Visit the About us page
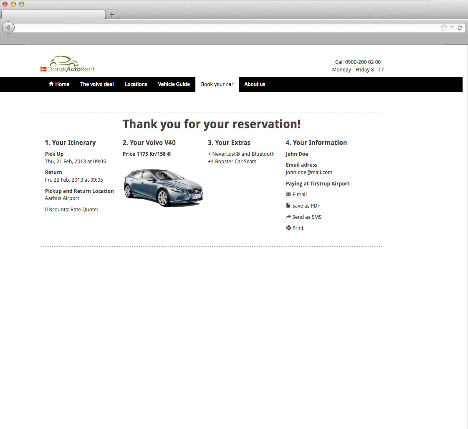This screenshot has height=429, width=468. 255,84
